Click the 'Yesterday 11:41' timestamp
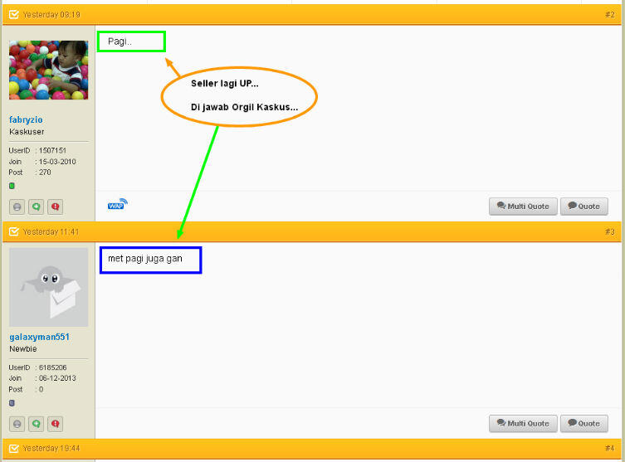 pos(51,231)
